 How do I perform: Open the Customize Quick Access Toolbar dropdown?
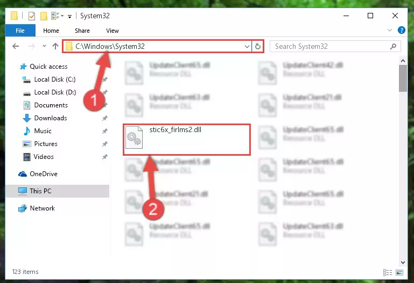[69, 16]
